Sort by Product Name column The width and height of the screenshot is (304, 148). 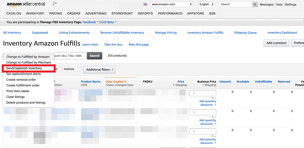coord(91,82)
